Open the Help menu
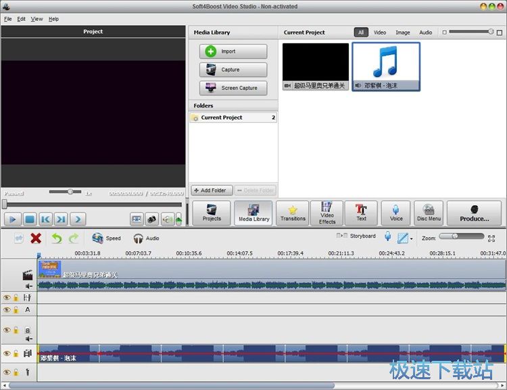This screenshot has width=507, height=390. (53, 19)
